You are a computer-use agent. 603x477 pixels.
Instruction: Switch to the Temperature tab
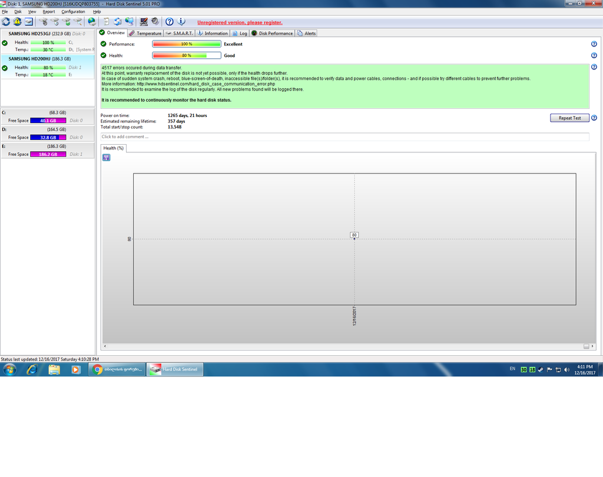pos(145,34)
